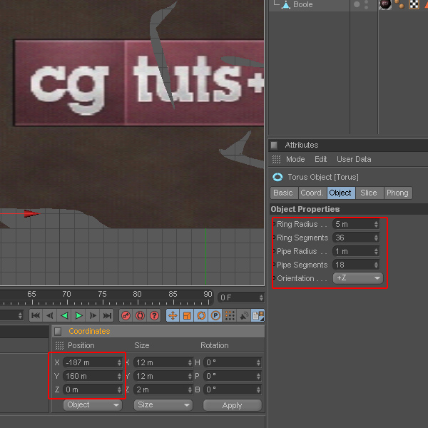Screen dimensions: 428x428
Task: Click the dotted grip beside Position label
Action: 59,345
